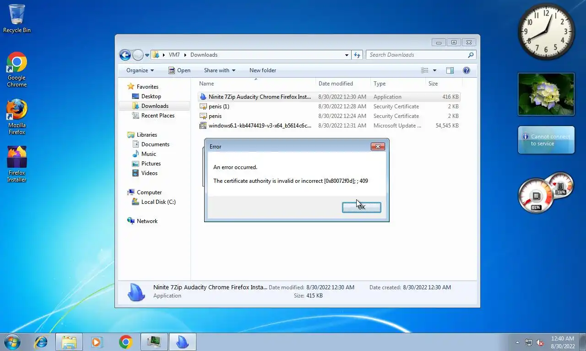Select the penis (1) certificate file
Screen dimensions: 586x351
click(x=329, y=106)
